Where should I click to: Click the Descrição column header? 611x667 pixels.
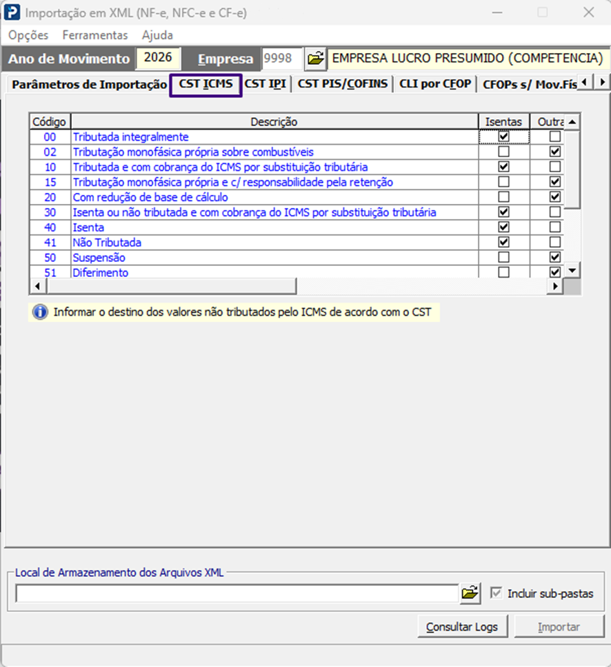[274, 122]
